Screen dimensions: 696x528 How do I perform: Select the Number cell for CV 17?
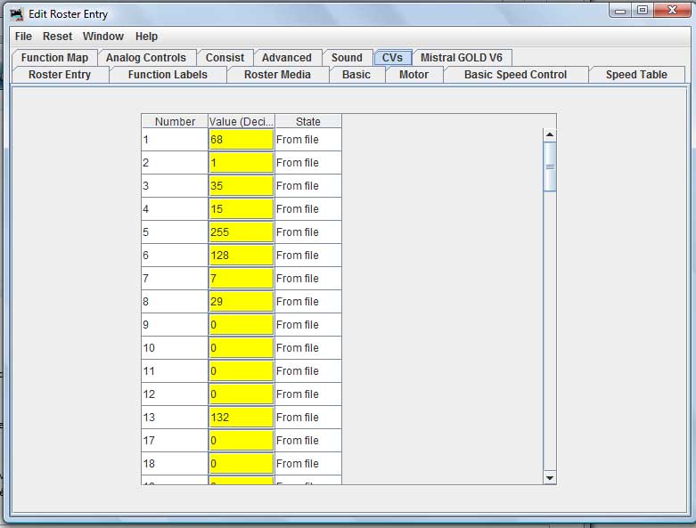coord(175,440)
